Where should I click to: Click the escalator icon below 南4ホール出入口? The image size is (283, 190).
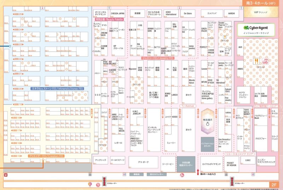point(232,182)
